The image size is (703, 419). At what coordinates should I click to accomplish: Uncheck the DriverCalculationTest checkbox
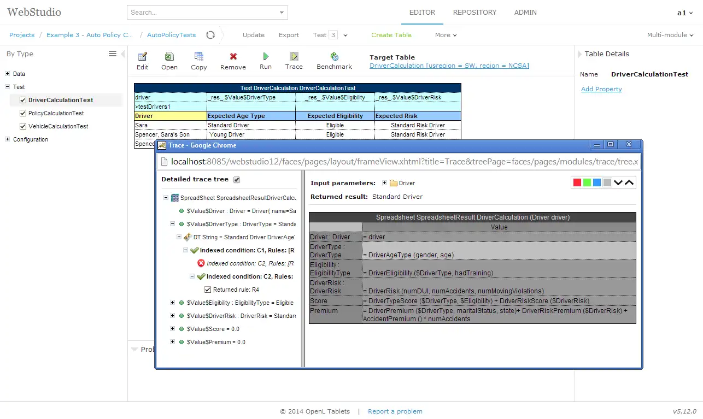click(23, 100)
